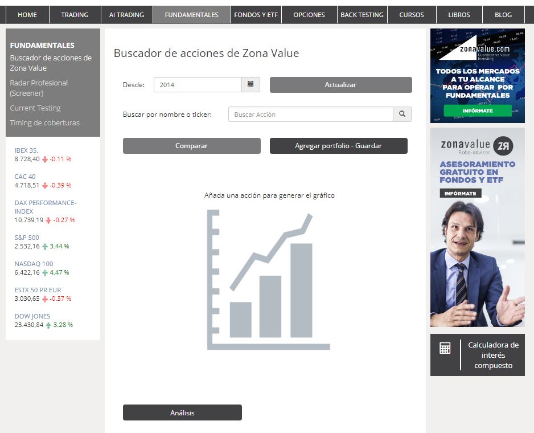534x433 pixels.
Task: Click the ESTX 50 PR.EUR link
Action: [x=38, y=290]
